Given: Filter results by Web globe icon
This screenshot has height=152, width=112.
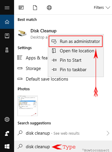Looking at the screenshot, I should click(x=49, y=8).
